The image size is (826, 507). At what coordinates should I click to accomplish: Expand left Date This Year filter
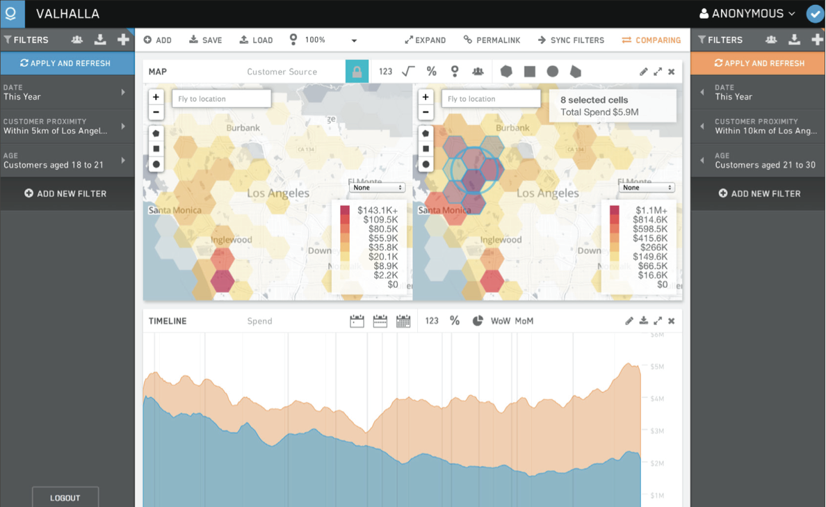coord(67,92)
